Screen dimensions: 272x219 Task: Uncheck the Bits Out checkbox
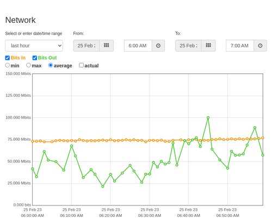(x=35, y=58)
